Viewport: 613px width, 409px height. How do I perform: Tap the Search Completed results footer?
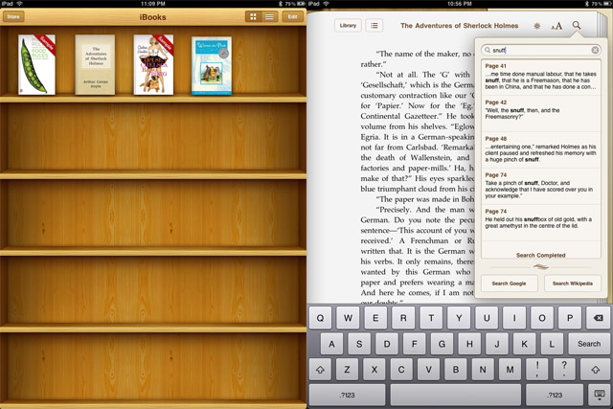pos(541,255)
